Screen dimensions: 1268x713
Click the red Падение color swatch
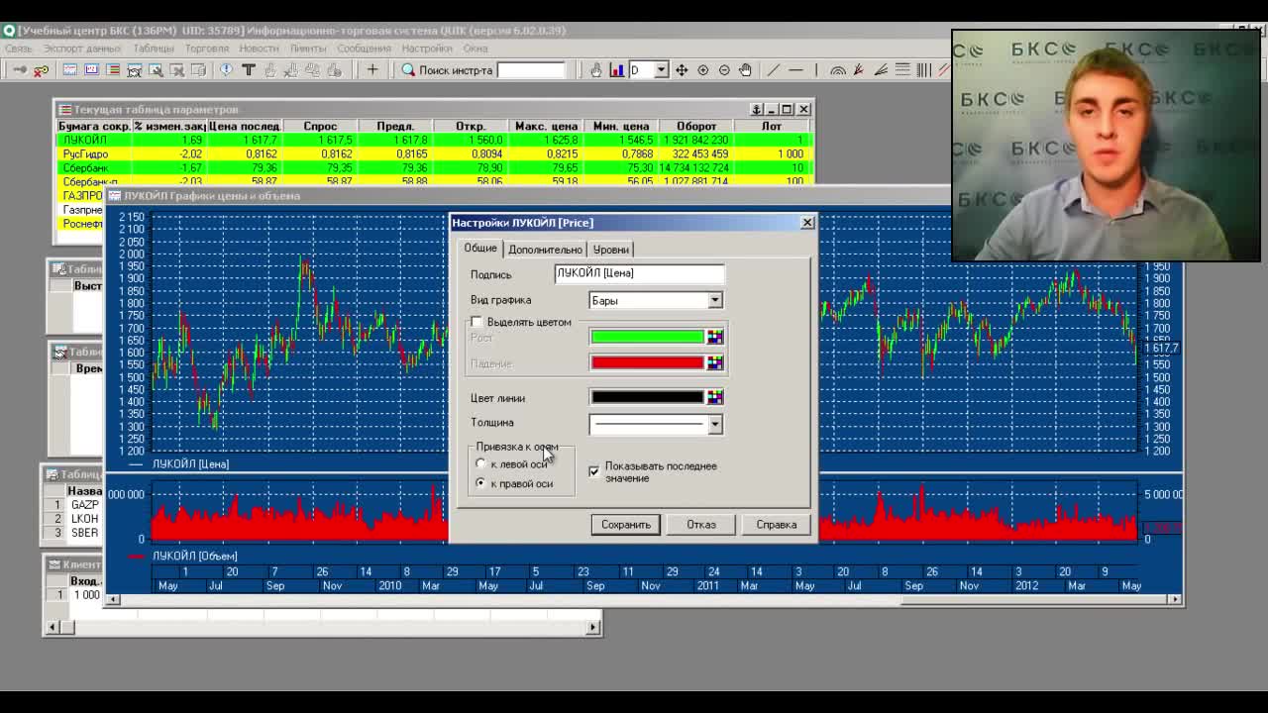click(647, 362)
